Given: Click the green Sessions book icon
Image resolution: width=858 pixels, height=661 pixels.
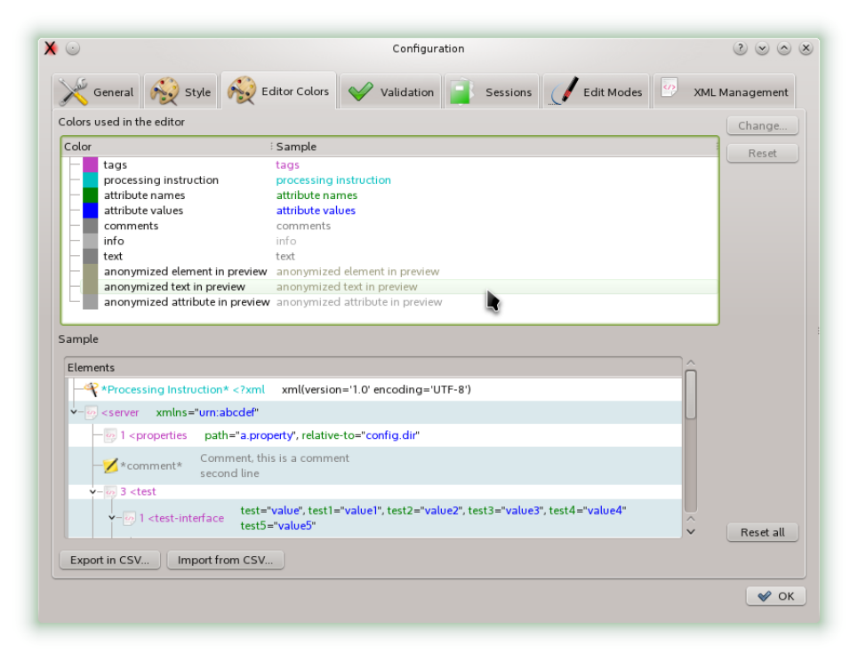Looking at the screenshot, I should [462, 92].
